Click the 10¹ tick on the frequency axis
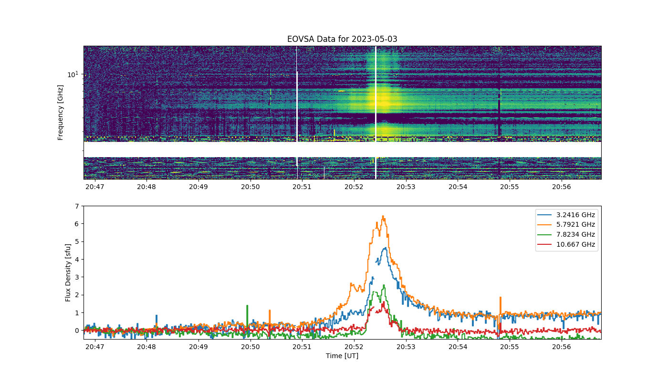 pos(73,74)
